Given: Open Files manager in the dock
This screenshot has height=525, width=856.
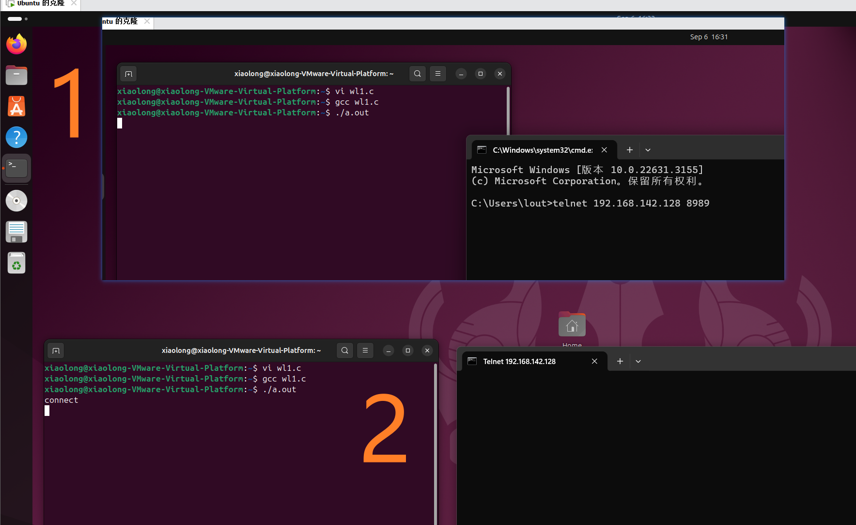Looking at the screenshot, I should click(x=16, y=75).
